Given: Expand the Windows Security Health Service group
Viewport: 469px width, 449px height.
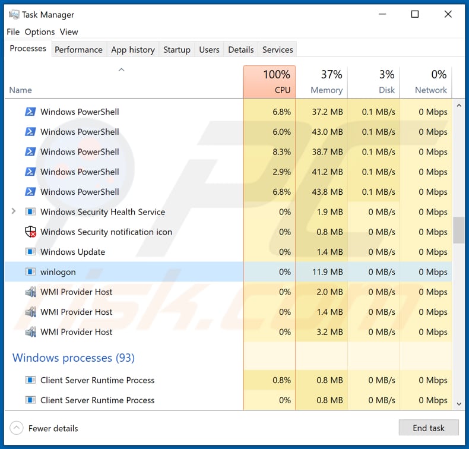Looking at the screenshot, I should (14, 211).
